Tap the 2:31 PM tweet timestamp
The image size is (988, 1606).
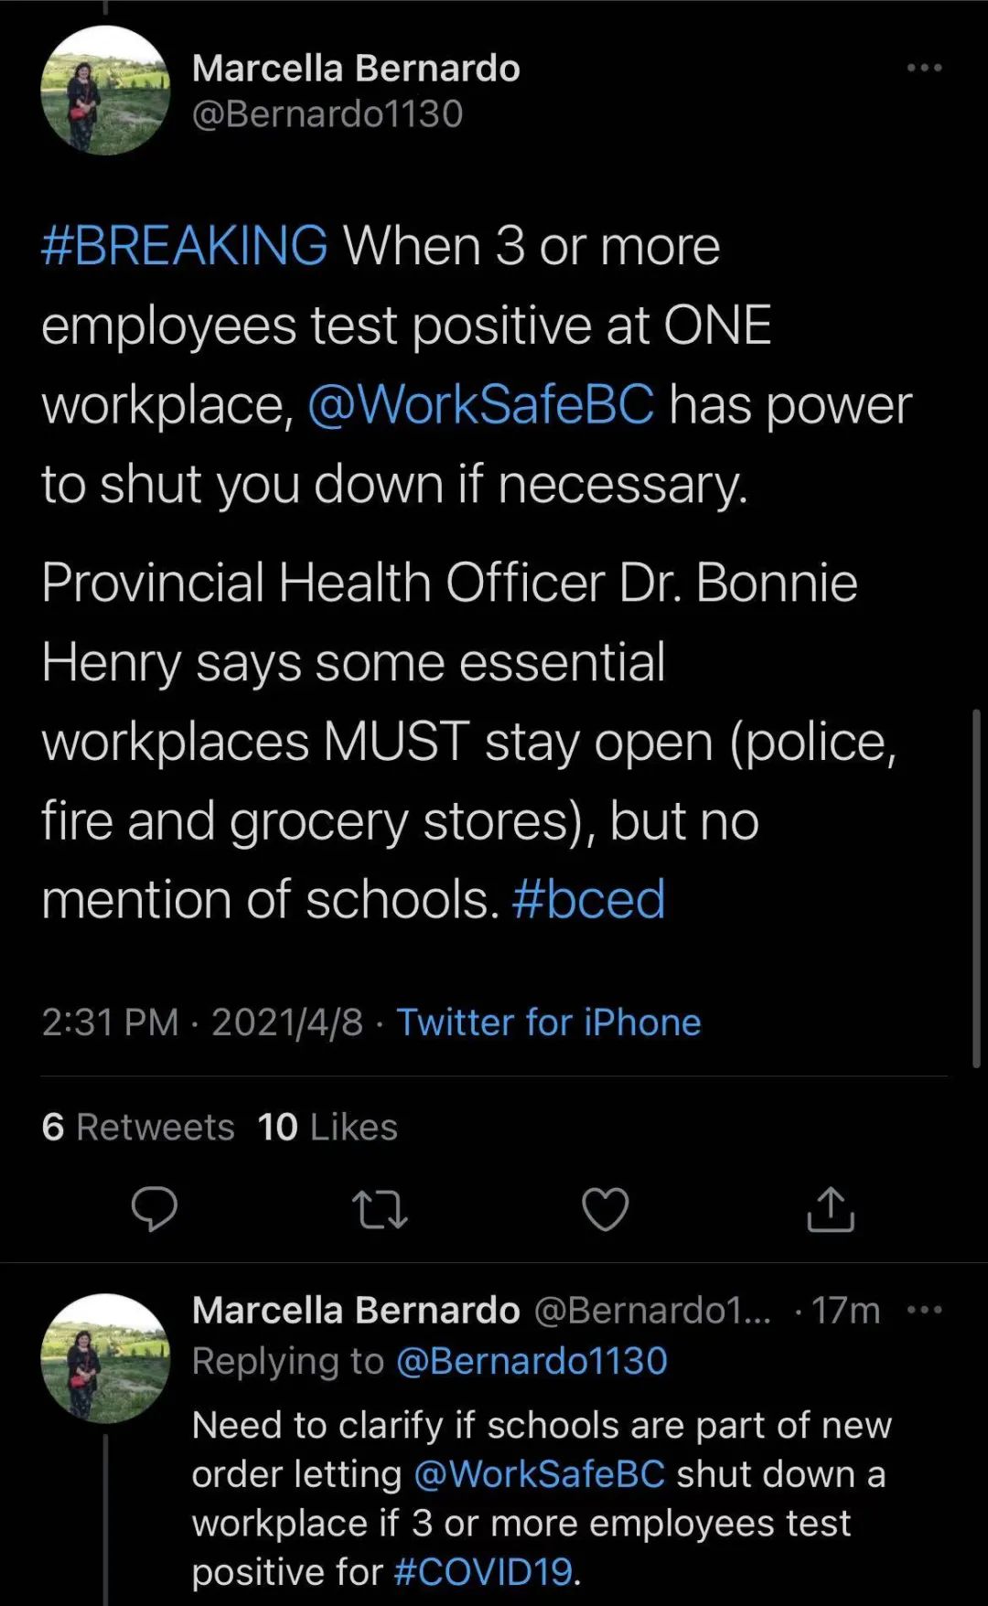pyautogui.click(x=110, y=1022)
